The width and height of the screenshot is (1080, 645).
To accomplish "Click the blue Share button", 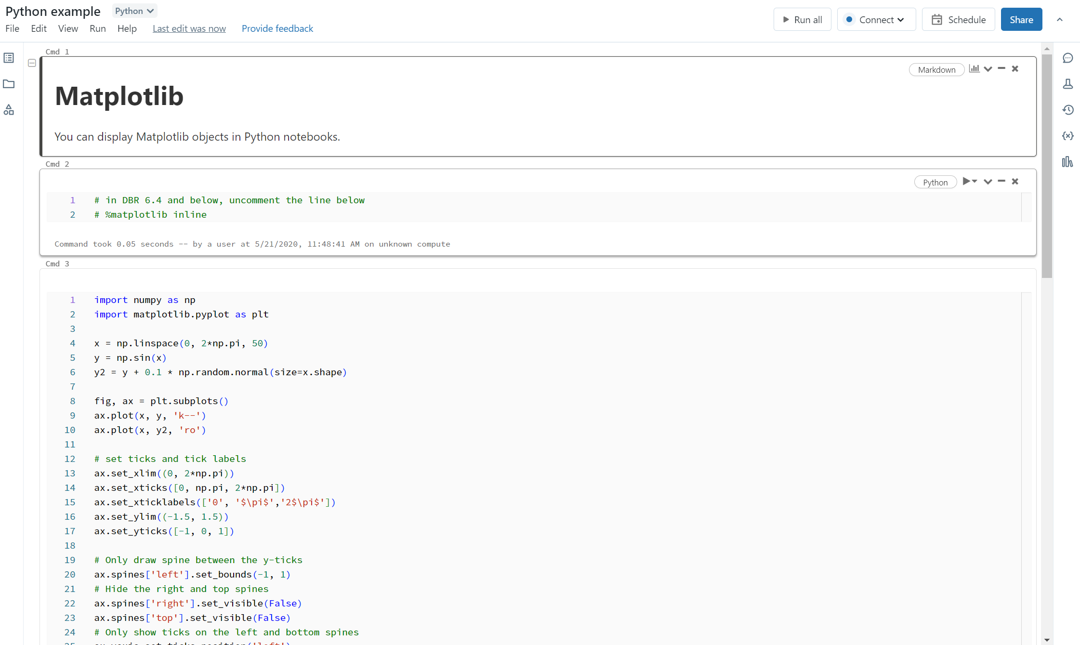I will coord(1021,20).
